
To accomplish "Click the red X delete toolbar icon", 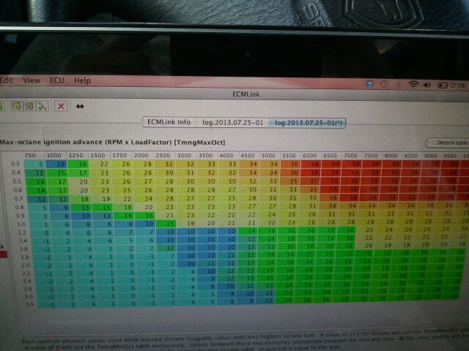I will coord(61,106).
